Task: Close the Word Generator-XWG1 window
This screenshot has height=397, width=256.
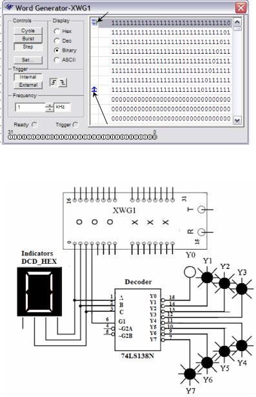Action: (x=241, y=8)
